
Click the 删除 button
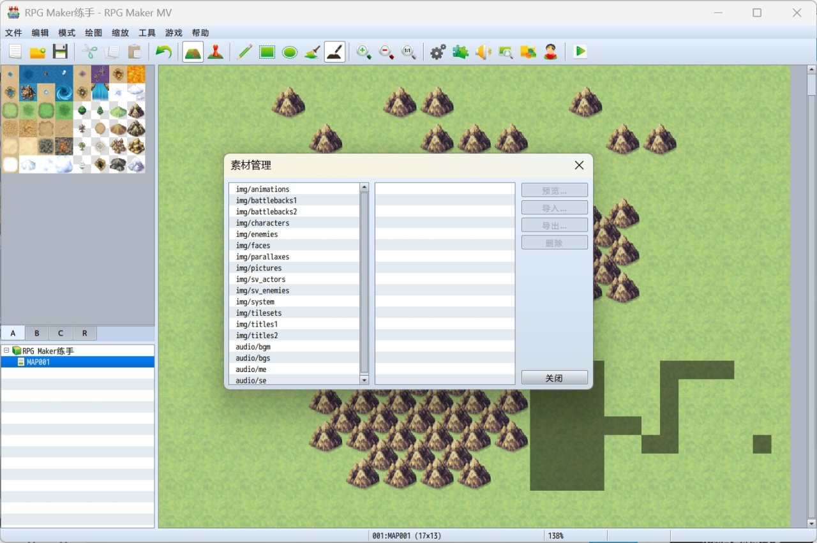555,242
